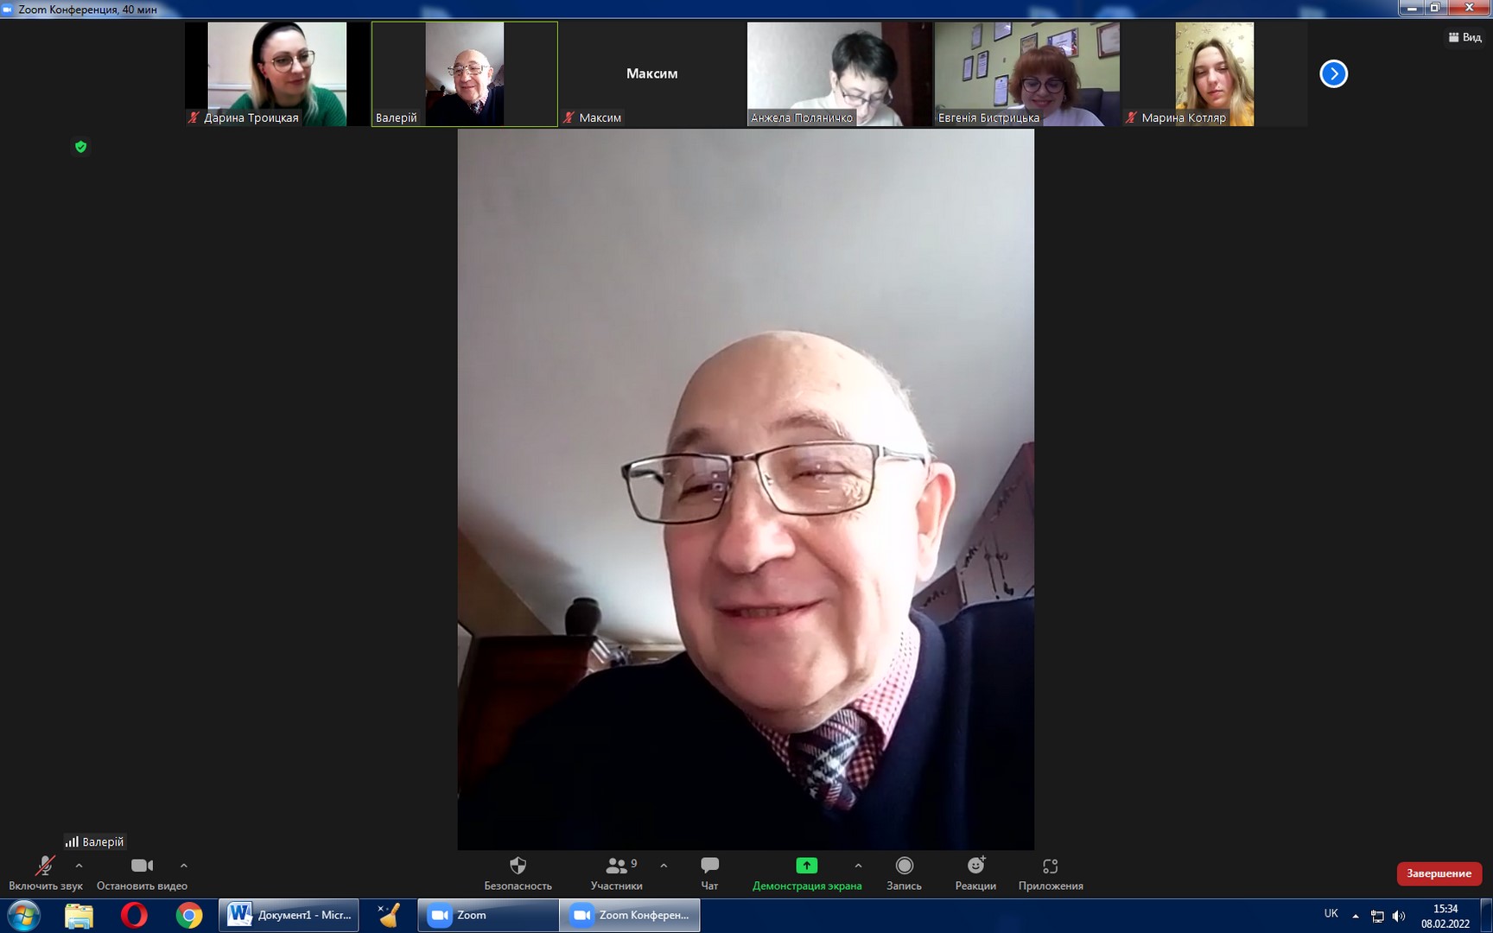Screen dimensions: 1493x933
Task: Unmute microphone with Включить звук
Action: [x=45, y=873]
